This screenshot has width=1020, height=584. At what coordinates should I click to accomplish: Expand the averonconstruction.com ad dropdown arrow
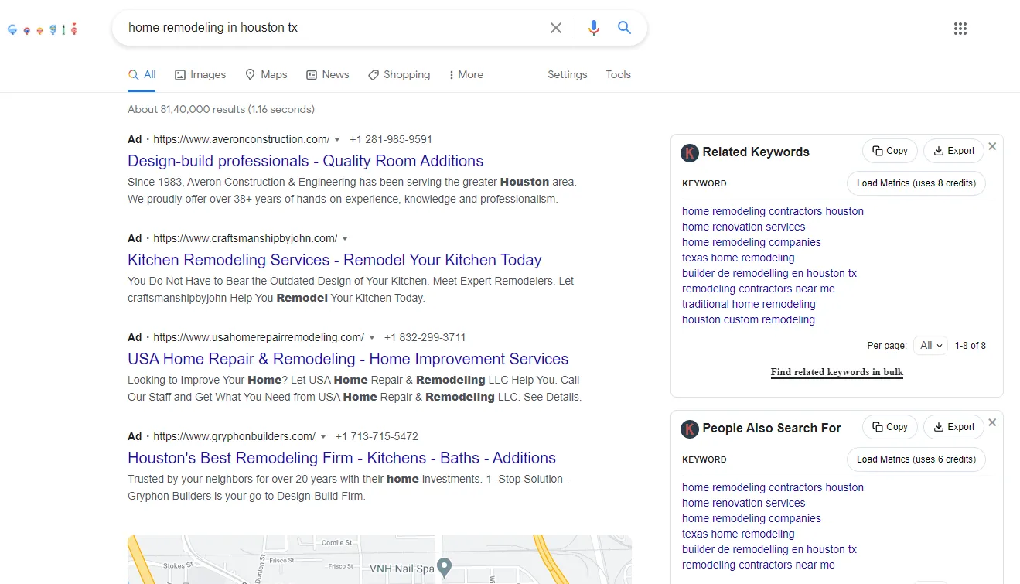coord(337,140)
